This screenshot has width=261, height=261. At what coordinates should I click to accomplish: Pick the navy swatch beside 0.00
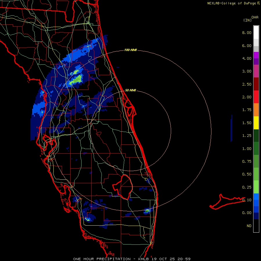[x=256, y=216]
